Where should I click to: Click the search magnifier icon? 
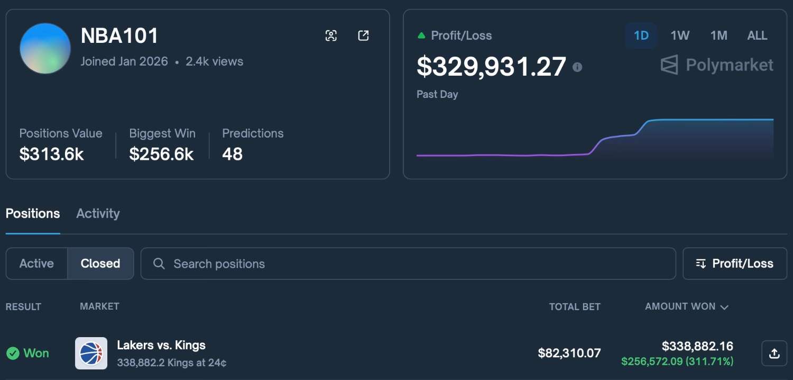coord(159,264)
